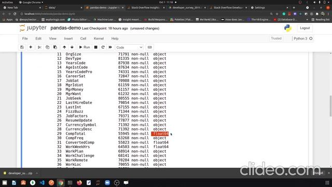Viewport: 332px width, 187px height.
Task: Restart kernel and run all cells
Action: (110, 47)
